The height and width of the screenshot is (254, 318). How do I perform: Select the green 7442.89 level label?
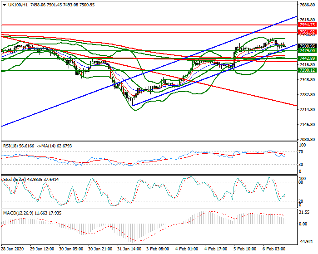pyautogui.click(x=307, y=59)
